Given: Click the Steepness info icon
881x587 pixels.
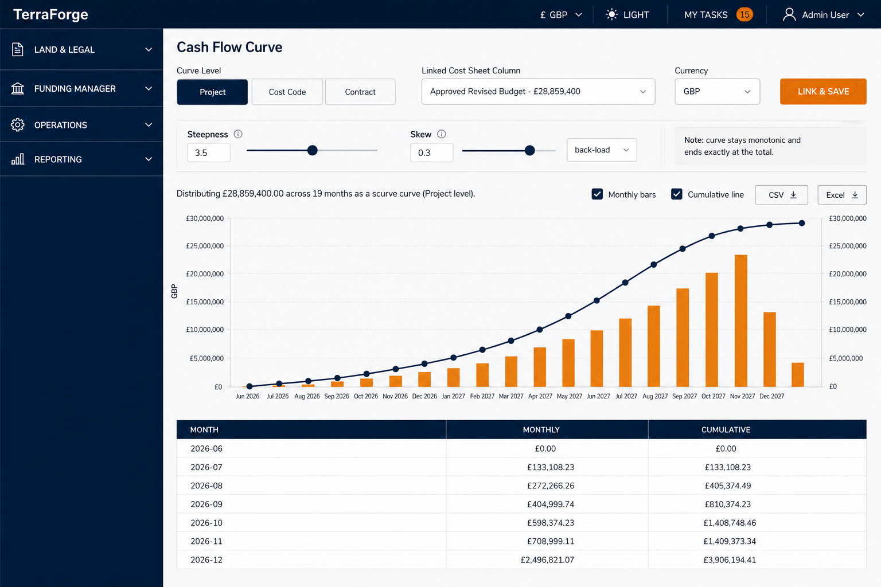Looking at the screenshot, I should point(238,134).
